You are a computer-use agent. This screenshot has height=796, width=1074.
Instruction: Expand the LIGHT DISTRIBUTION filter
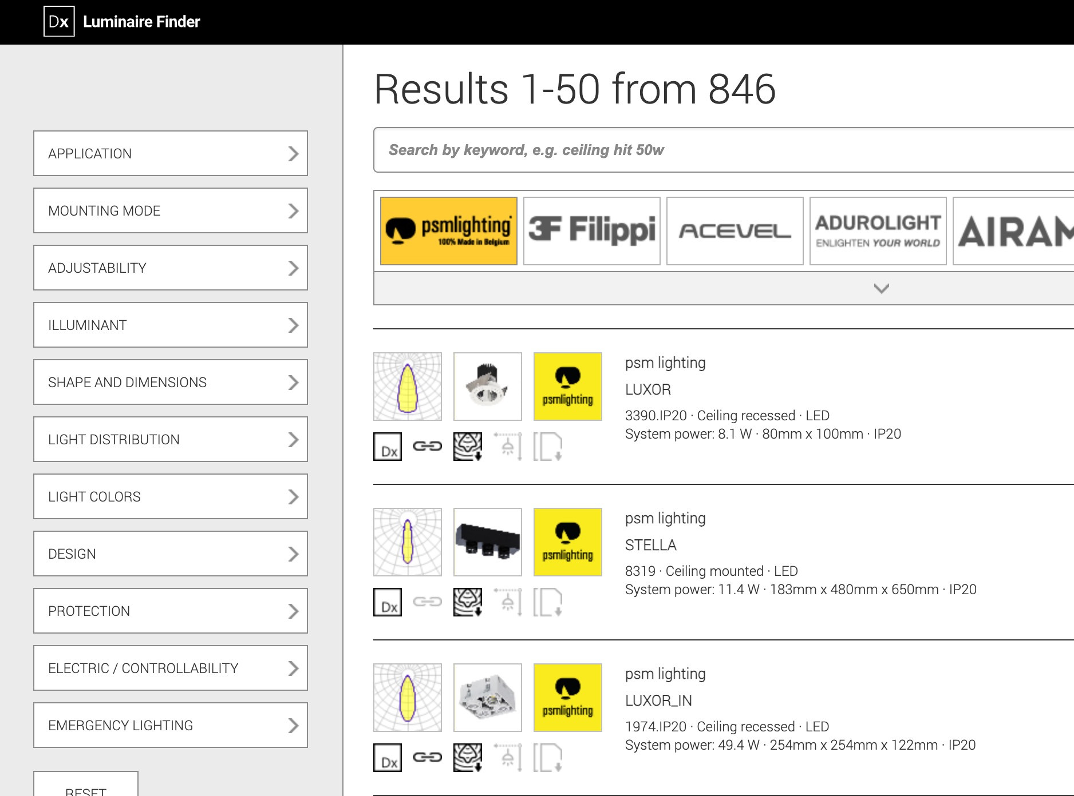coord(171,439)
